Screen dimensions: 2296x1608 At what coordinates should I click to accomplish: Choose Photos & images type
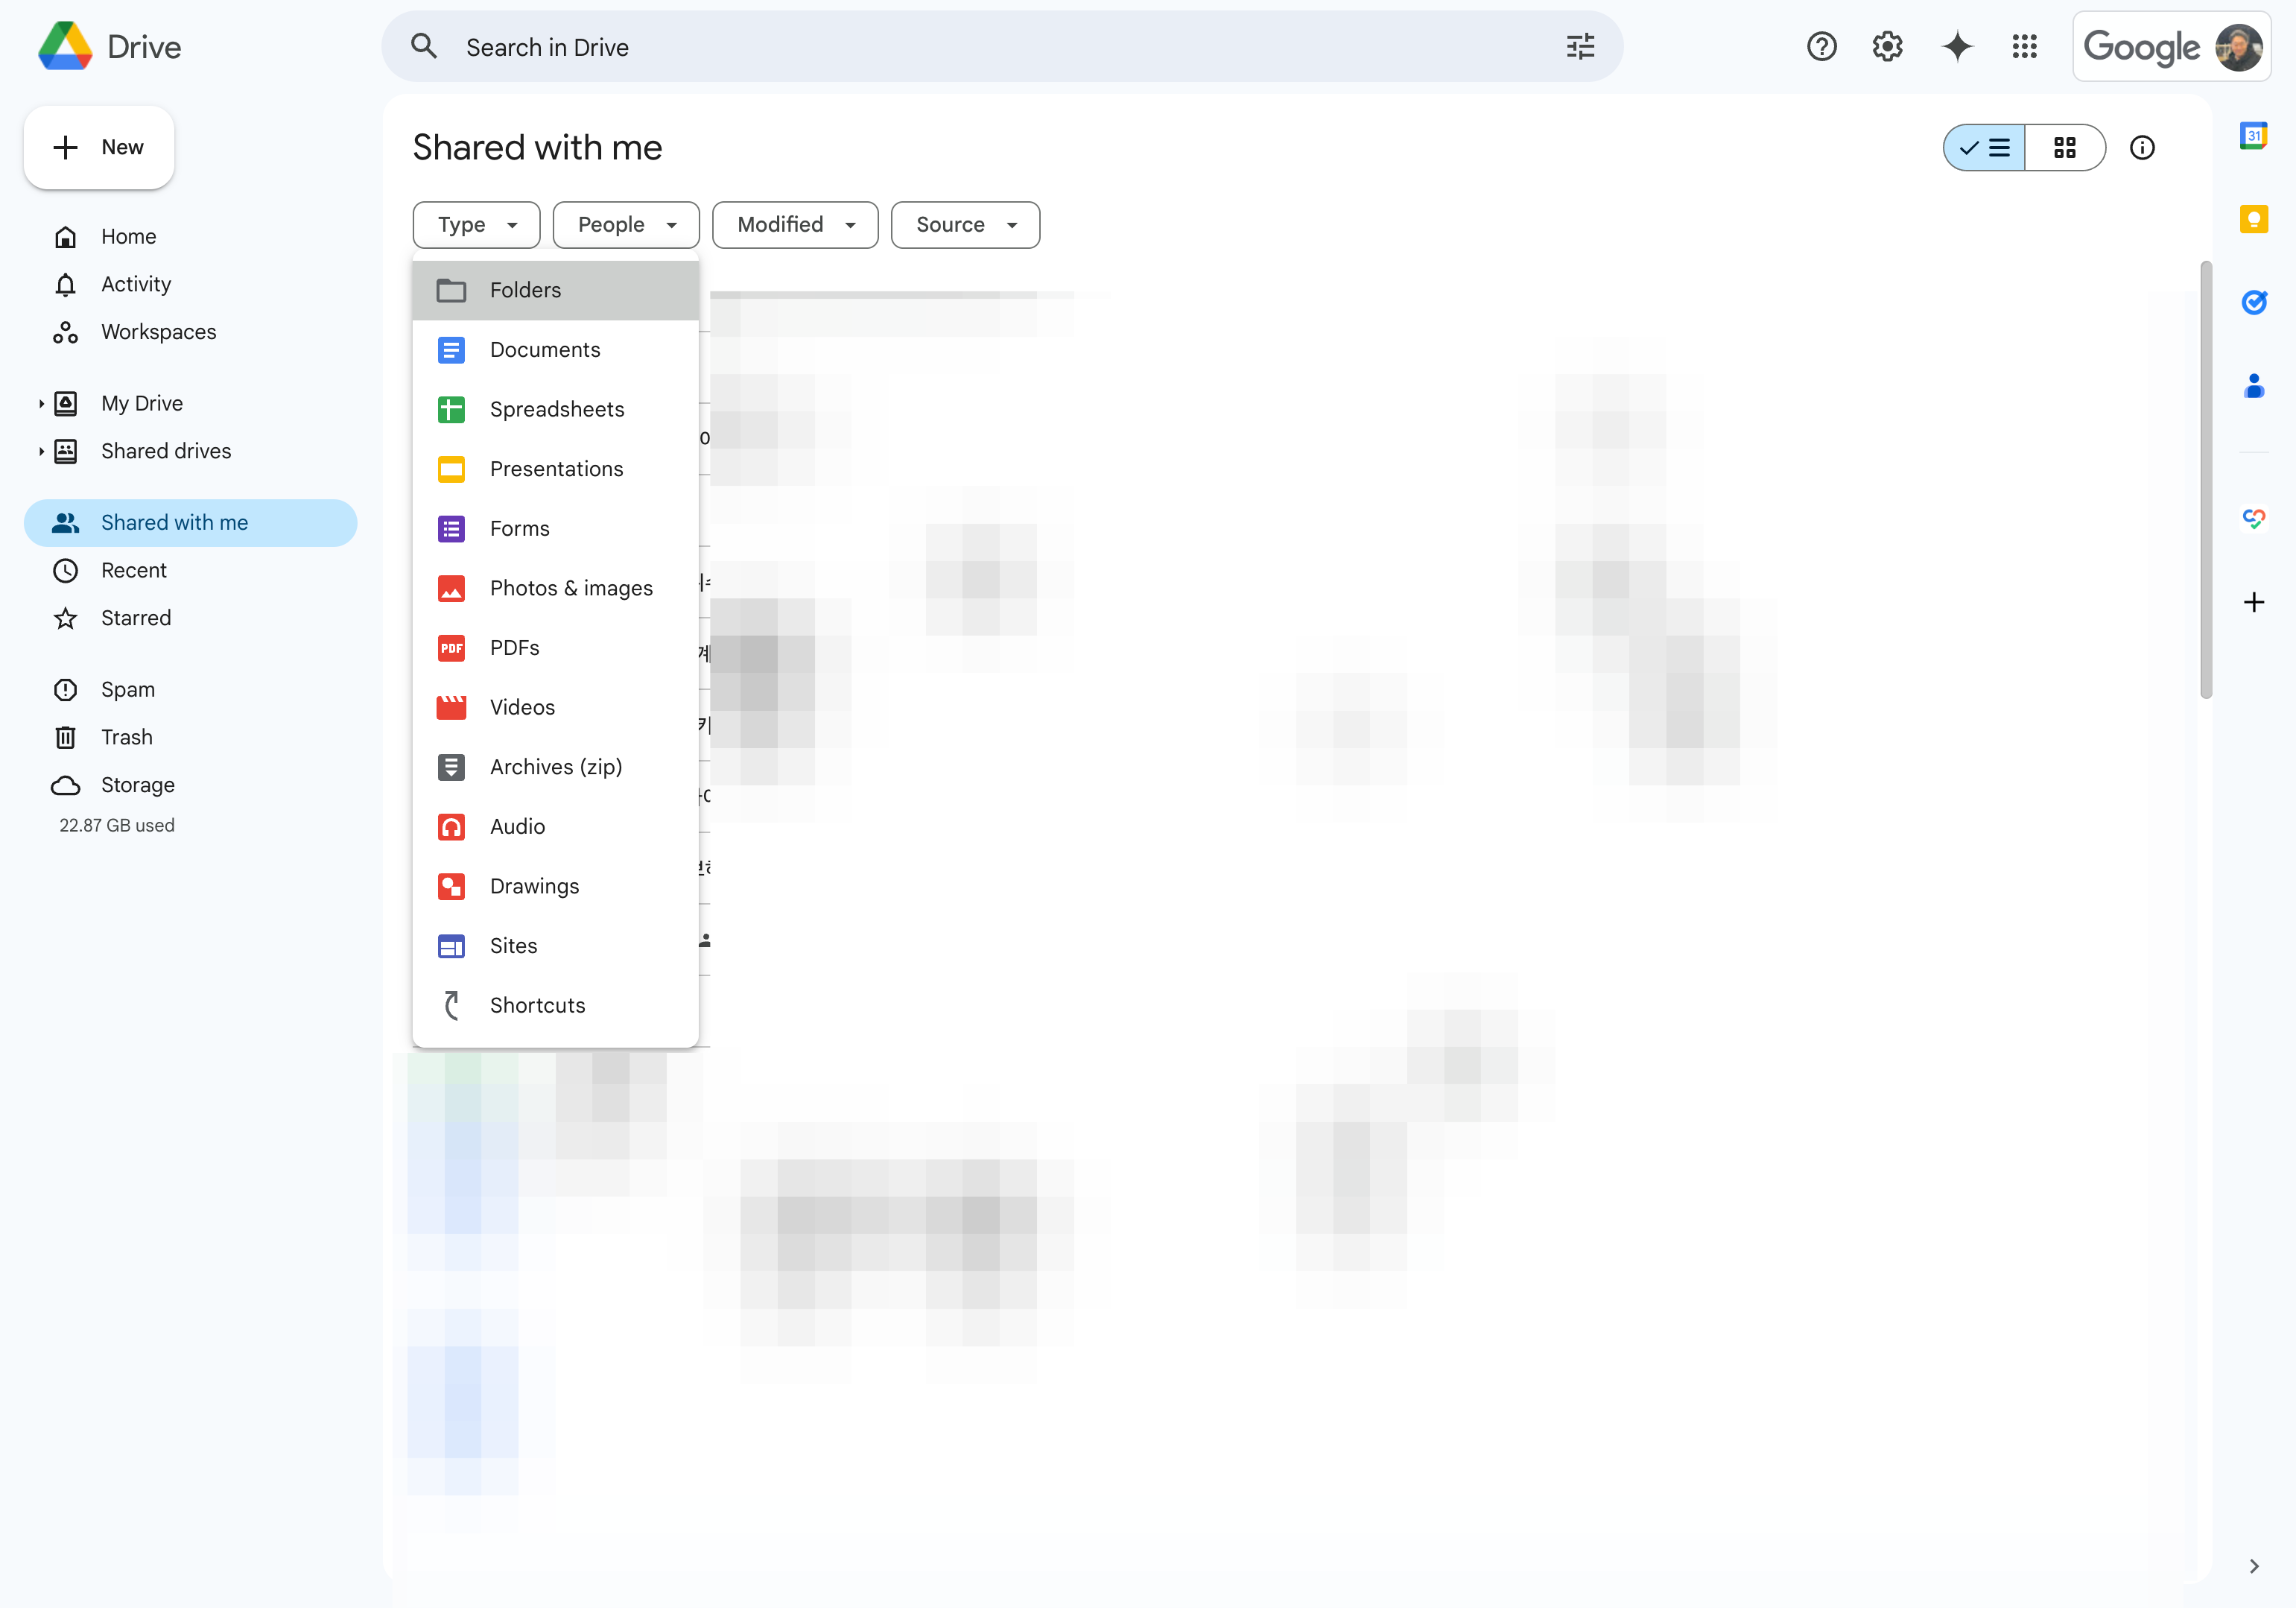pos(555,588)
